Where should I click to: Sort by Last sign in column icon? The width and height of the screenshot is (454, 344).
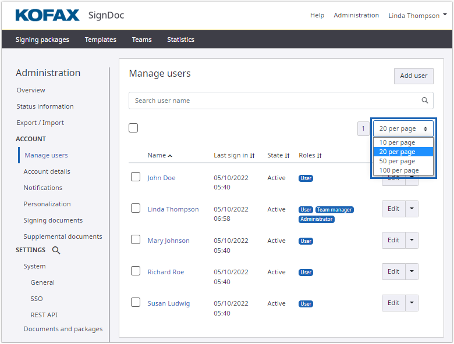pyautogui.click(x=252, y=156)
